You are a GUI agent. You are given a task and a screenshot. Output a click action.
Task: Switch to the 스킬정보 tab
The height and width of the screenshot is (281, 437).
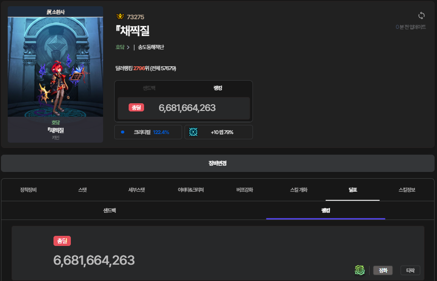pos(407,190)
